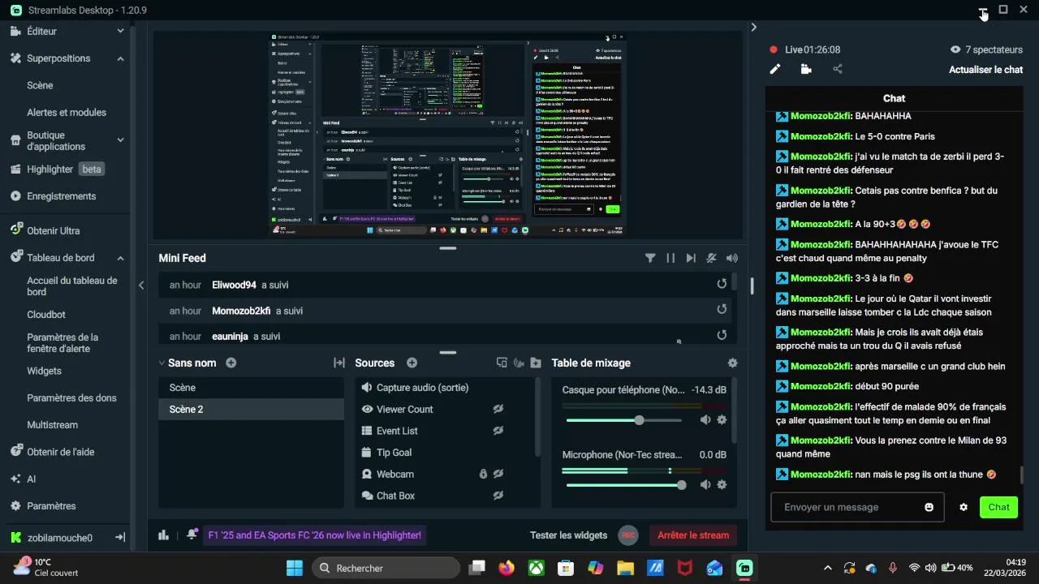Pause the Mini Feed alert queue

tap(670, 258)
